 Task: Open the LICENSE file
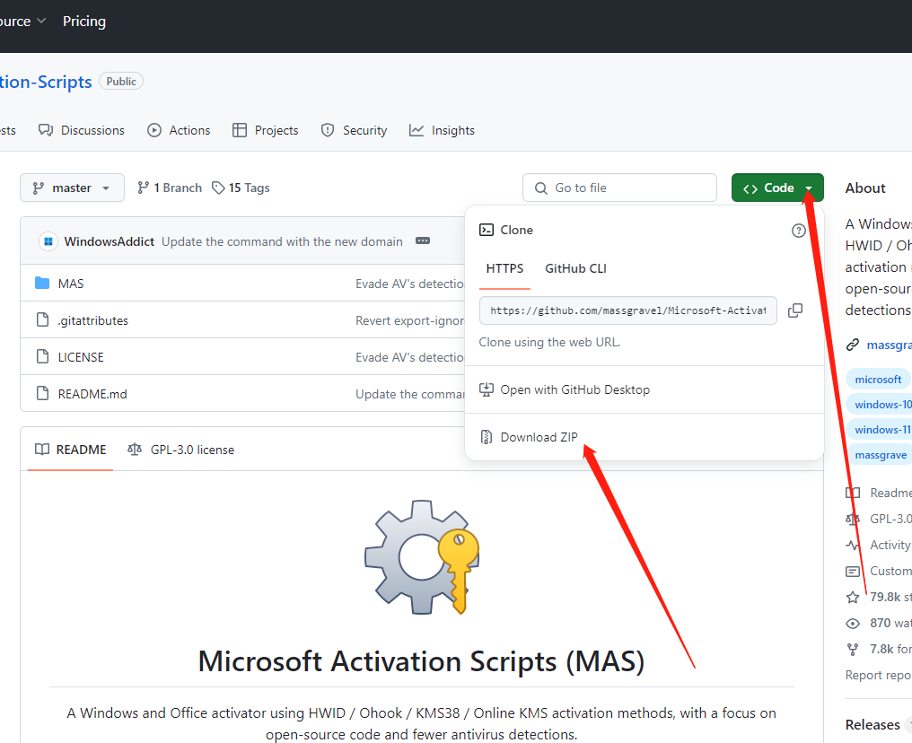[81, 357]
